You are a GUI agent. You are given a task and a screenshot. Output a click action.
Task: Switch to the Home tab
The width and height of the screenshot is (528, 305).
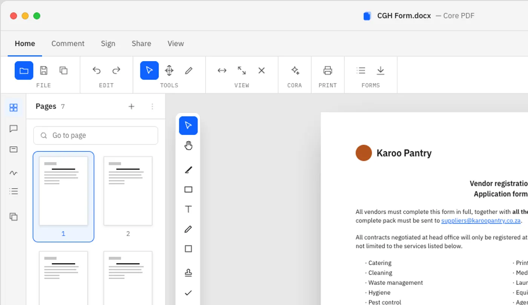click(25, 43)
